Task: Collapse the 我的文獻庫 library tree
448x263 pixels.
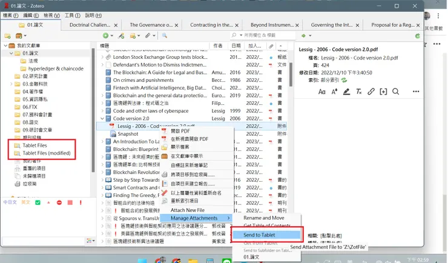Action: [5, 45]
